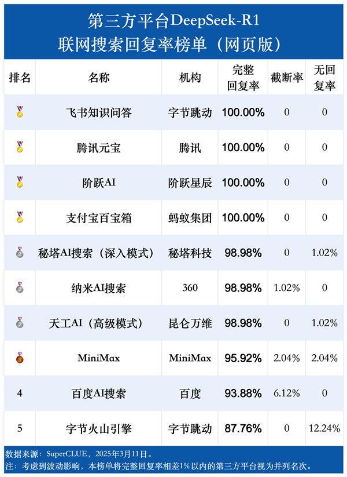The height and width of the screenshot is (477, 347).
Task: Click the gold medal for 支付宝百宝箱
Action: pyautogui.click(x=20, y=218)
